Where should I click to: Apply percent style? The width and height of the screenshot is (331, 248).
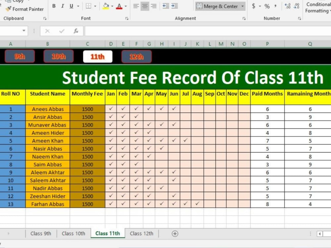tap(267, 6)
